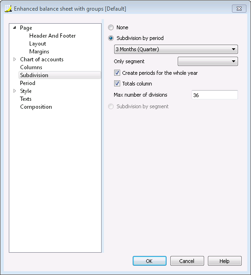Select the None radio button
This screenshot has width=251, height=275.
(111, 27)
